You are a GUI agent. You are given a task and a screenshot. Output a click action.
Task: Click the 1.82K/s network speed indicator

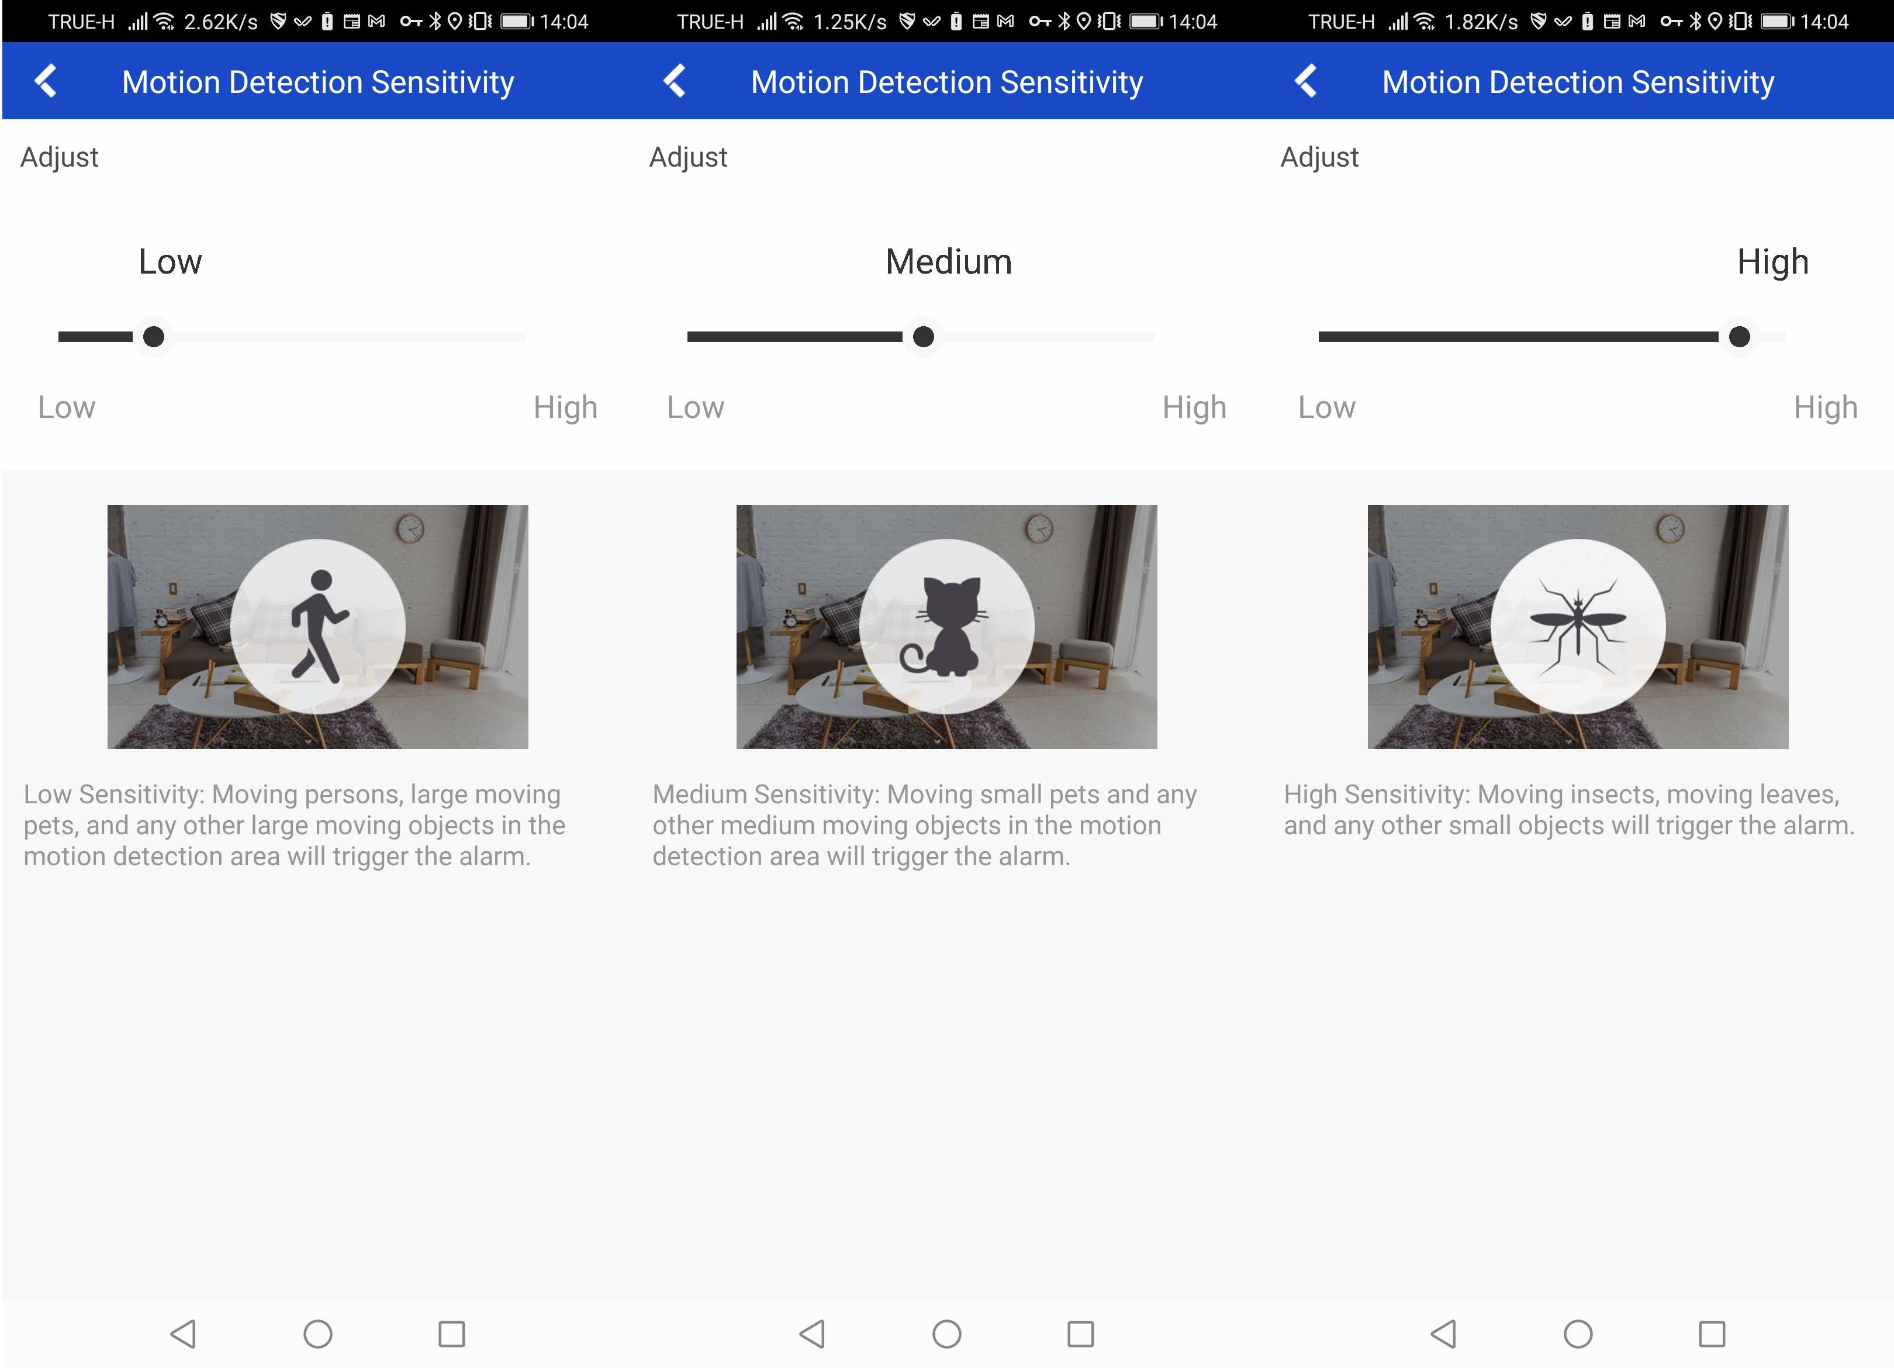tap(1481, 22)
